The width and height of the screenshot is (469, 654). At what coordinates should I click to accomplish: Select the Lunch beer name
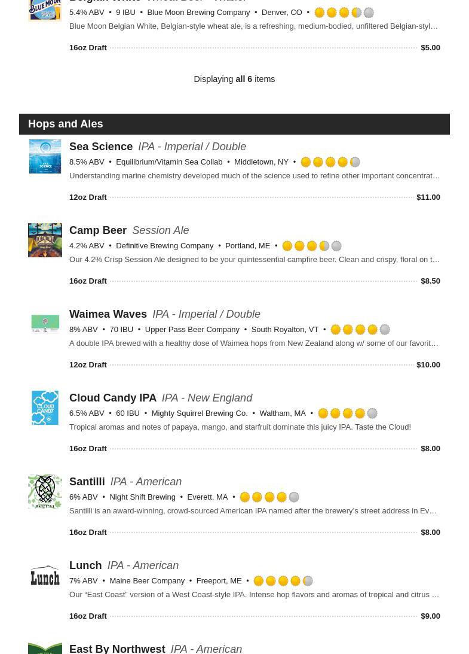[x=85, y=565]
